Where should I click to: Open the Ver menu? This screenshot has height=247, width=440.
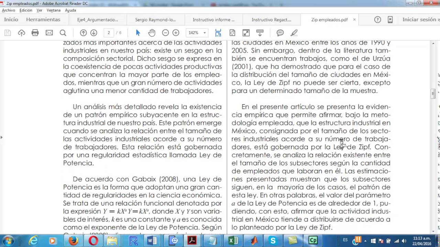40,10
